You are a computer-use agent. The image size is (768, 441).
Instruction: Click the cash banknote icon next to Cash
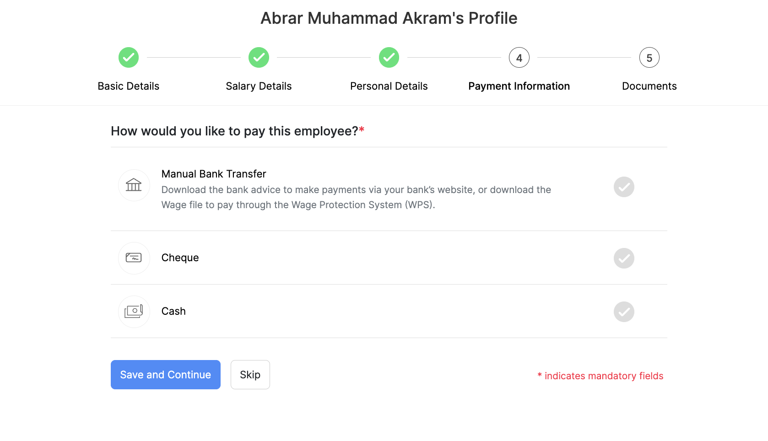tap(134, 312)
